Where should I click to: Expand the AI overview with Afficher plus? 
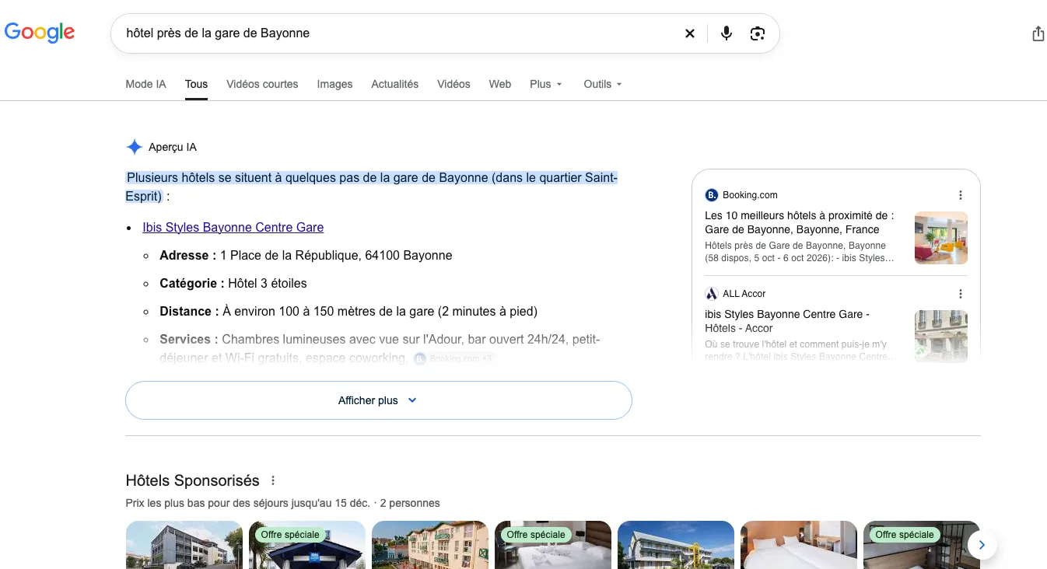click(x=379, y=400)
